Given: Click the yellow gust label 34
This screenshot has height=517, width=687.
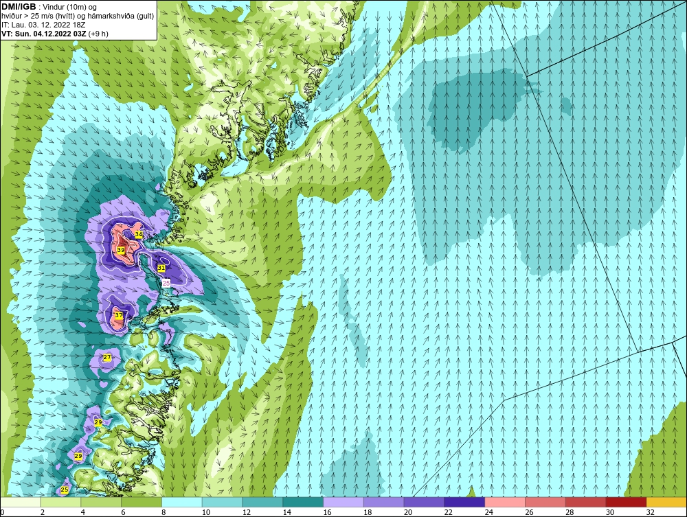Looking at the screenshot, I should point(139,234).
